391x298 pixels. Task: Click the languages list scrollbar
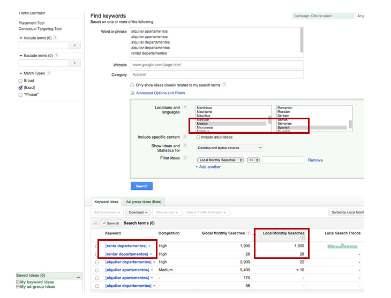point(351,124)
